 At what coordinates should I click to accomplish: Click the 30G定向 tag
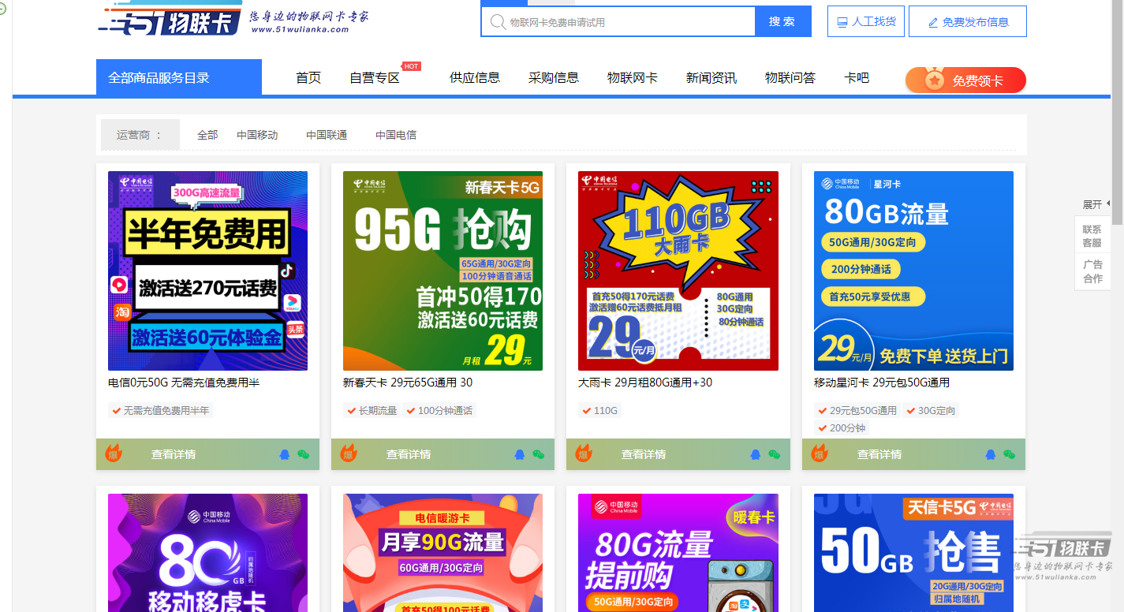click(930, 410)
